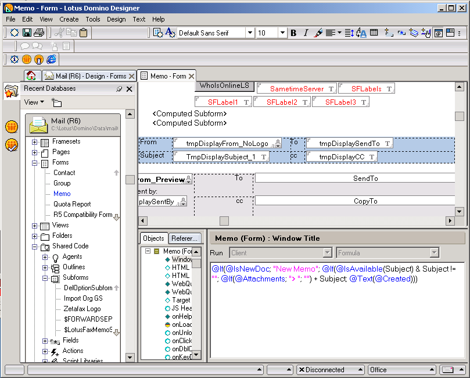Open the Design menu

point(116,19)
